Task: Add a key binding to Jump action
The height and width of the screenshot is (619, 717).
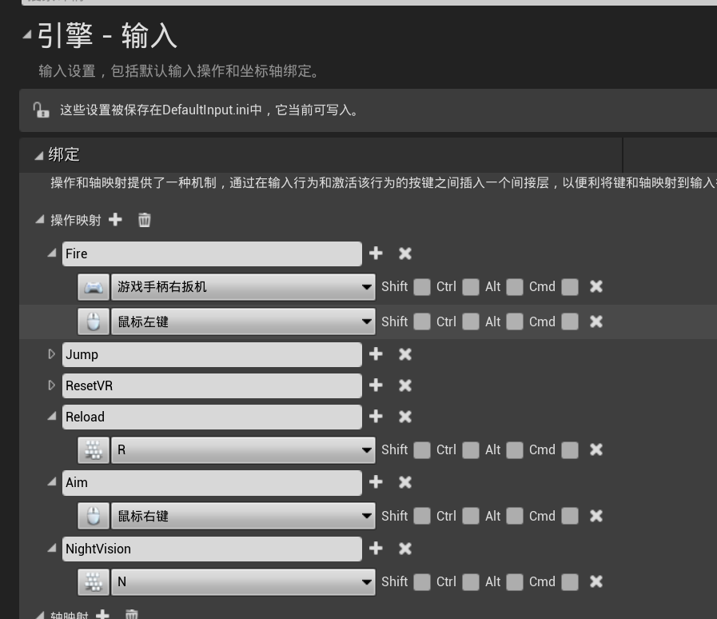Action: (376, 354)
